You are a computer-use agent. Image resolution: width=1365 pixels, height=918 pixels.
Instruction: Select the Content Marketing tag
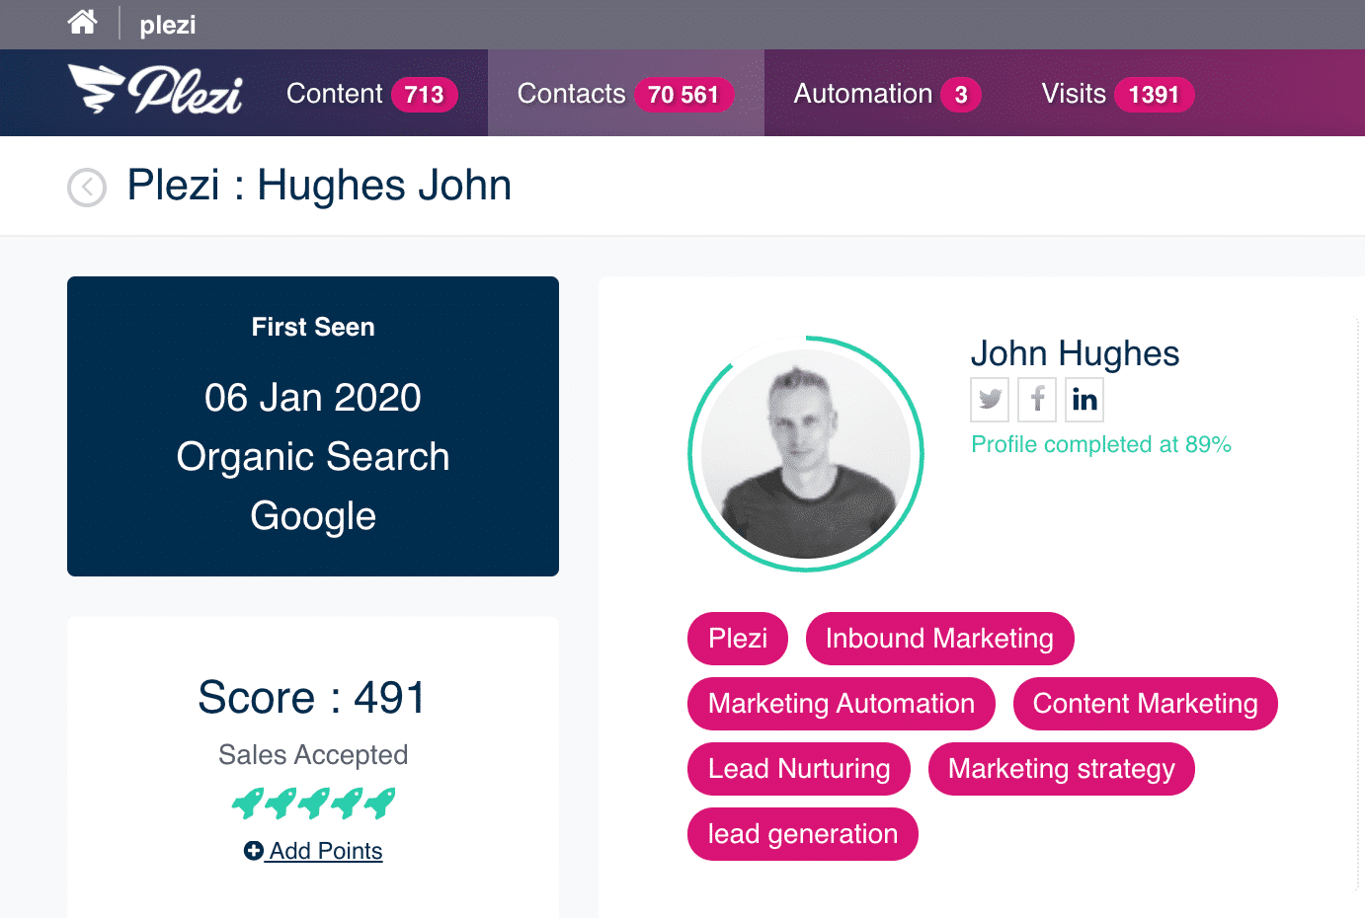[1146, 704]
